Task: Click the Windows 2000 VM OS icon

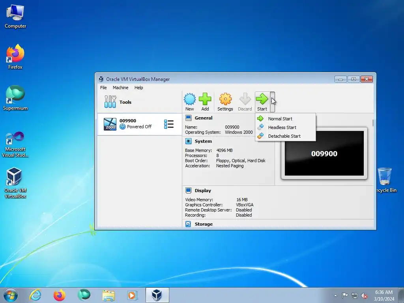Action: [110, 124]
